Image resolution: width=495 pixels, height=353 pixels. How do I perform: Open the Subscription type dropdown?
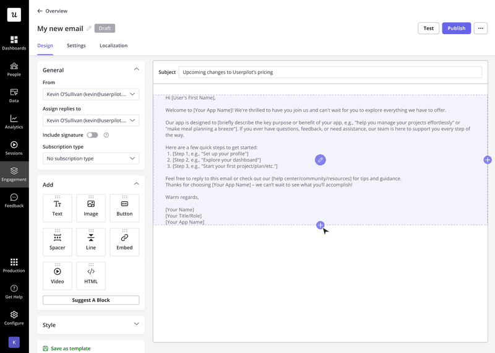[x=91, y=159]
